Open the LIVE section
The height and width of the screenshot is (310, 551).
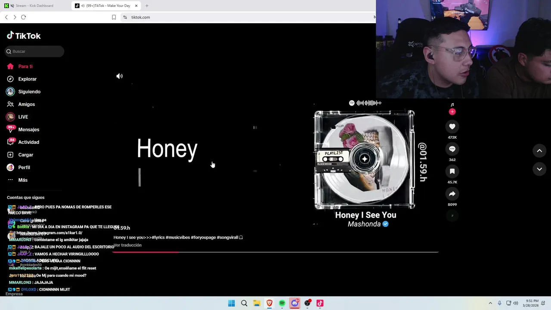17,117
